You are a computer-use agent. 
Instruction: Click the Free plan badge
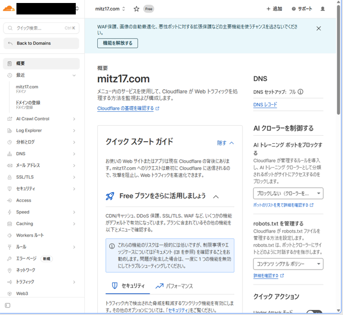coord(149,9)
